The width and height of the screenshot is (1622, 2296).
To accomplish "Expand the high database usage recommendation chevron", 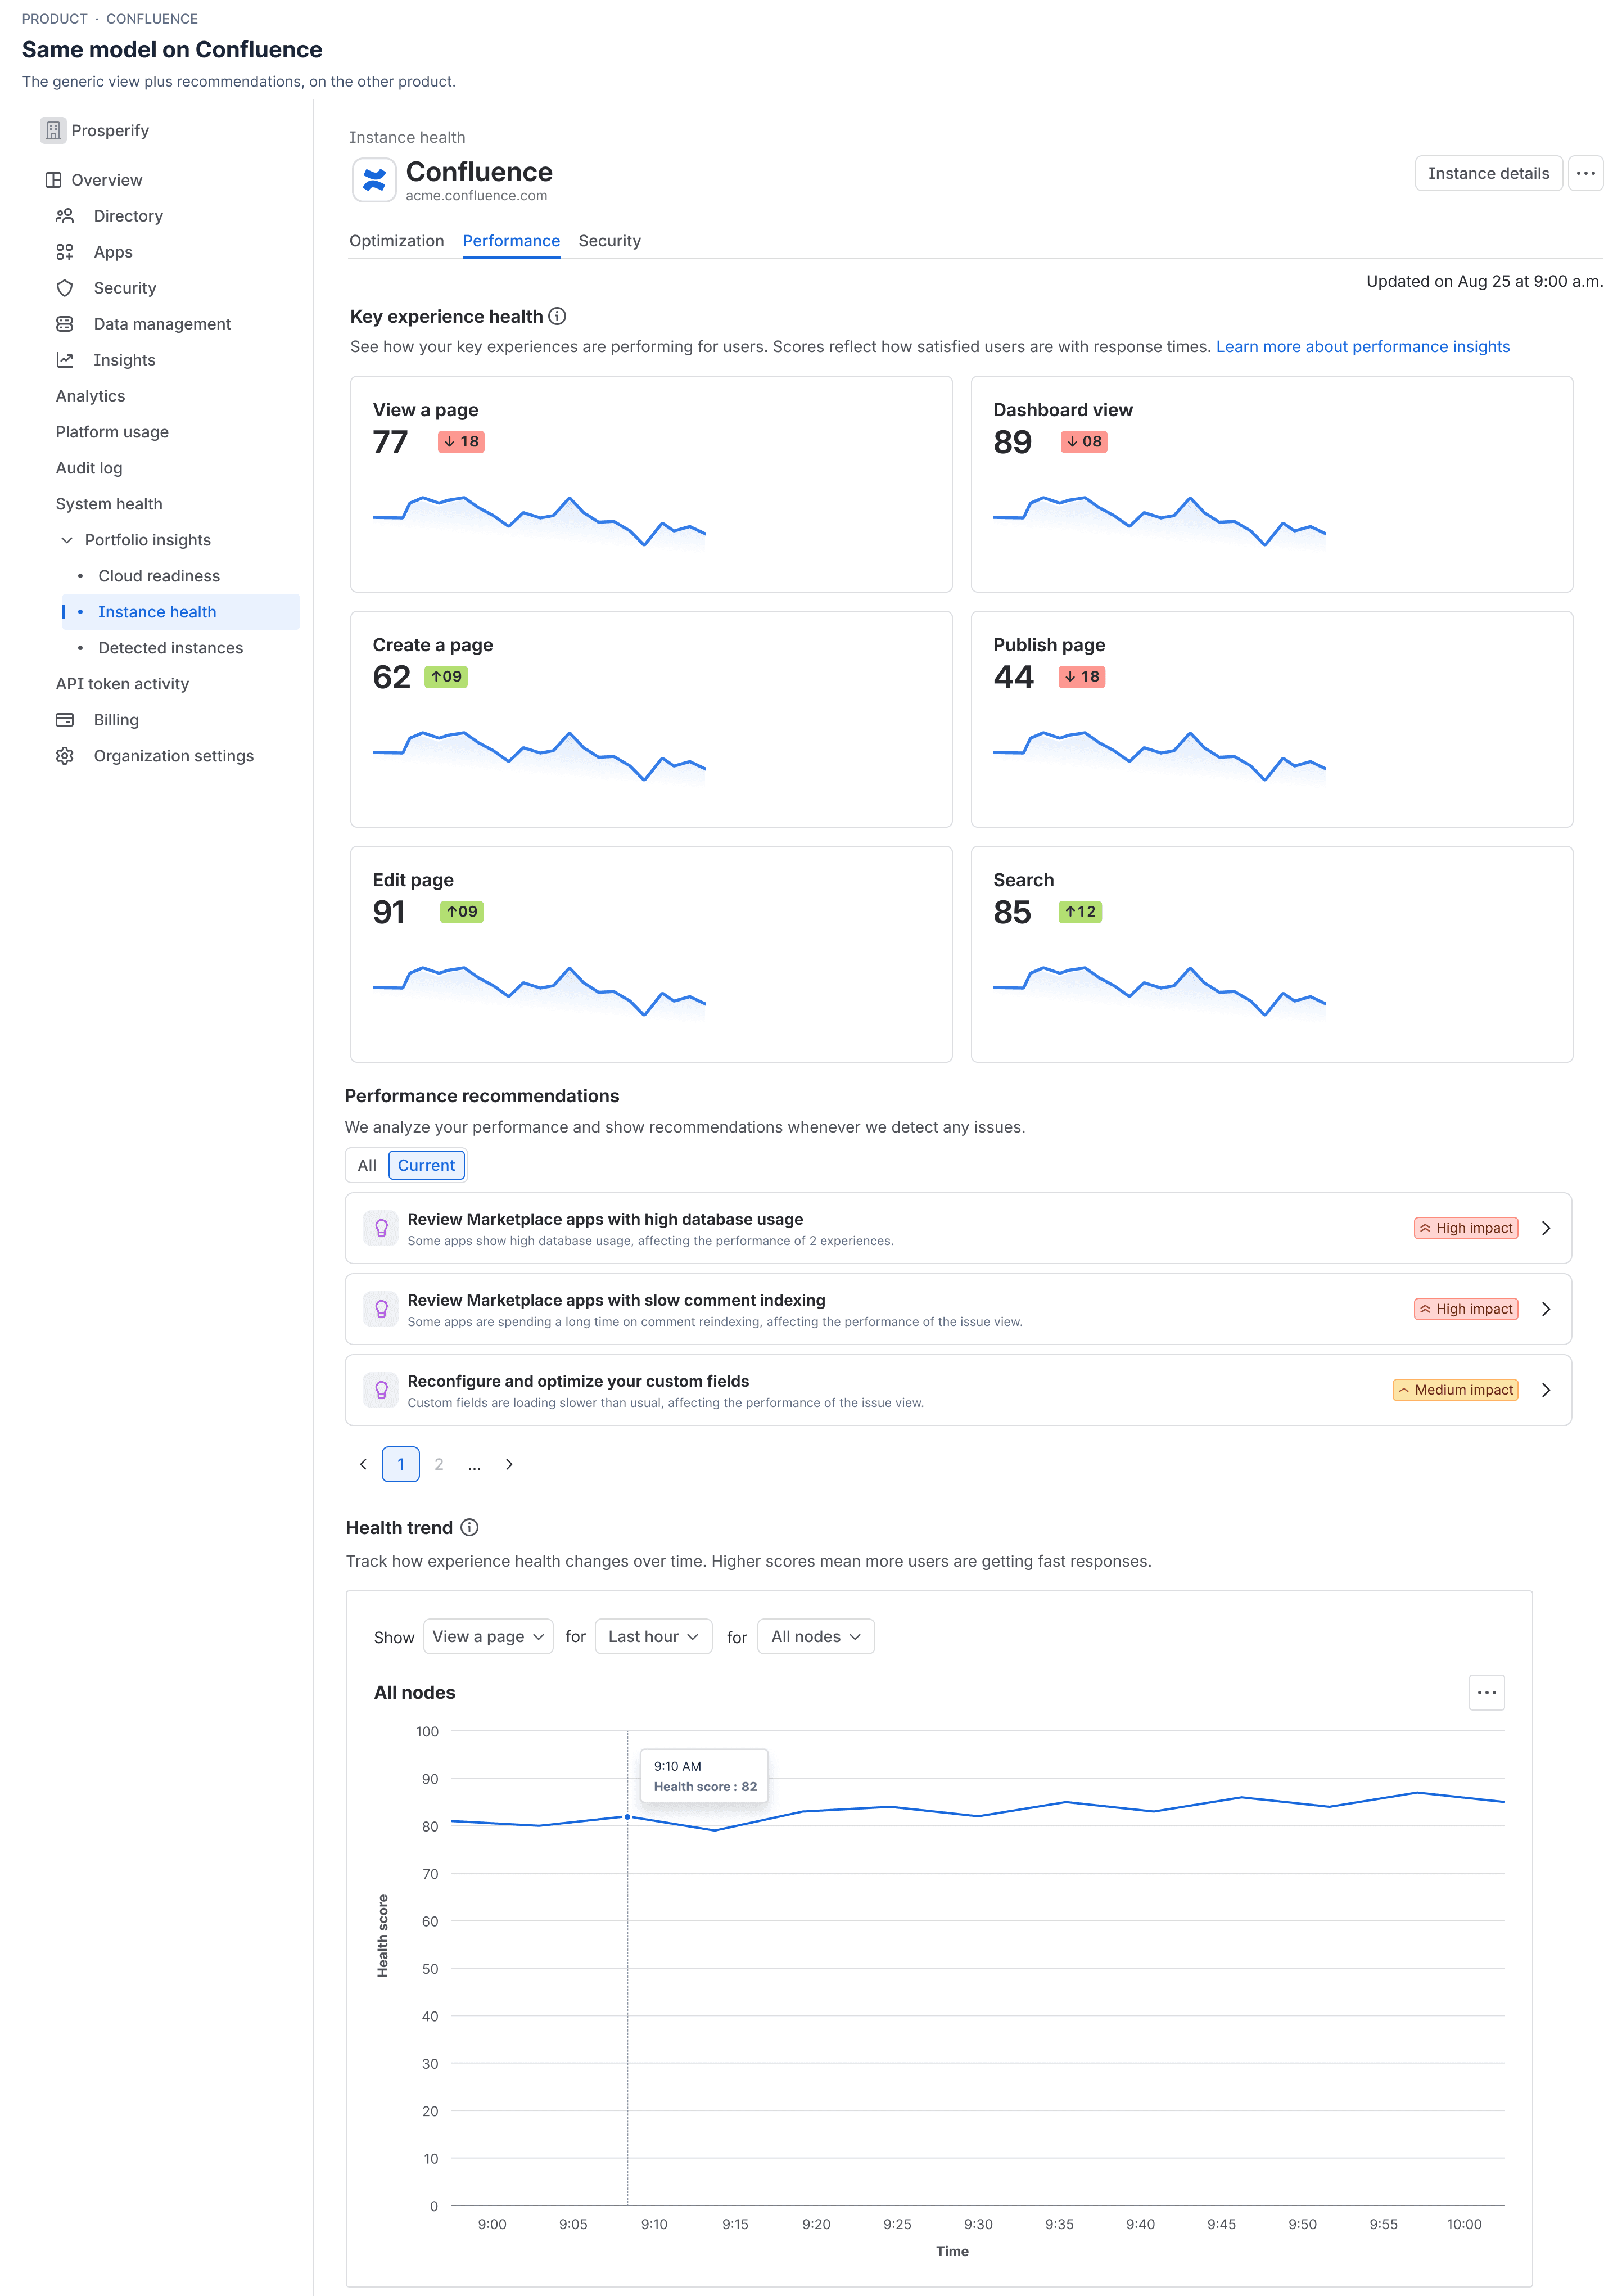I will pyautogui.click(x=1546, y=1228).
